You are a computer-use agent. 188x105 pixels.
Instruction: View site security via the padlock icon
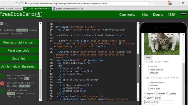26,3
